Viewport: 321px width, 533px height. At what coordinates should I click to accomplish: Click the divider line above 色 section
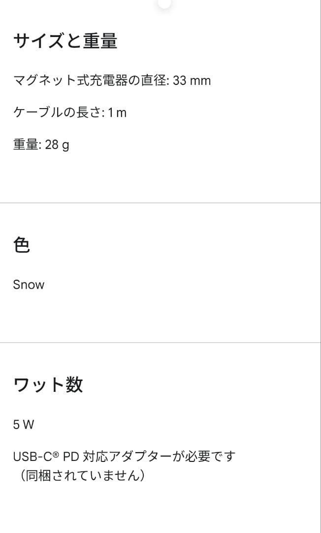[x=160, y=203]
